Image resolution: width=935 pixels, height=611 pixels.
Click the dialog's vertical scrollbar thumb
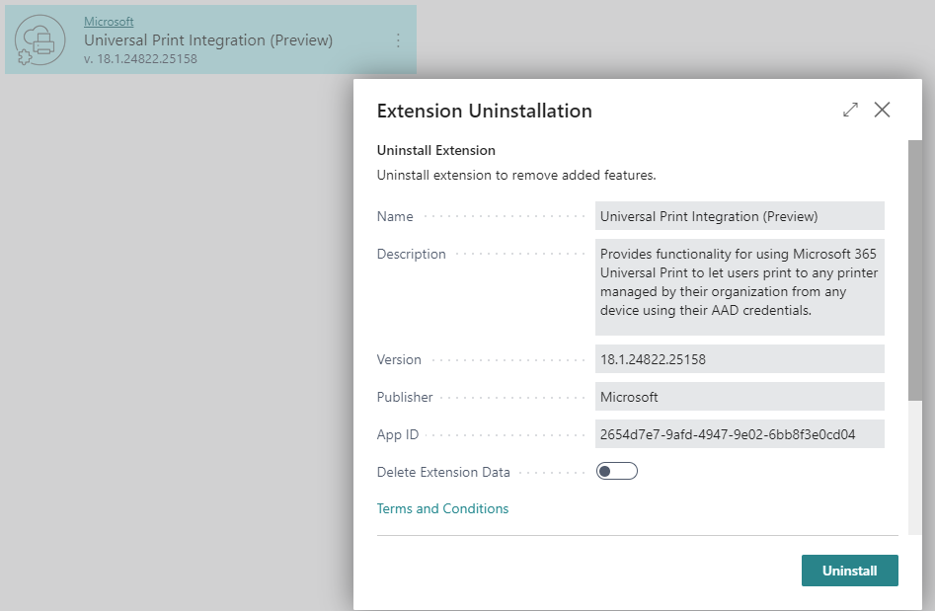click(x=914, y=270)
